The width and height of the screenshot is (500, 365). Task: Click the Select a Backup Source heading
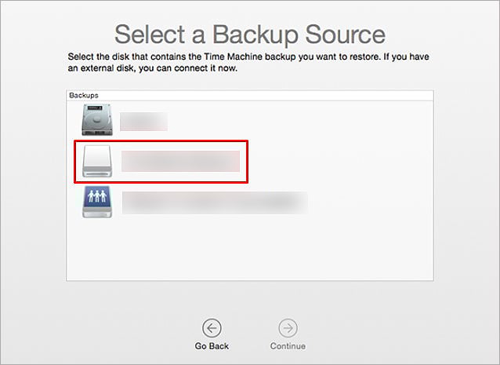coord(250,35)
